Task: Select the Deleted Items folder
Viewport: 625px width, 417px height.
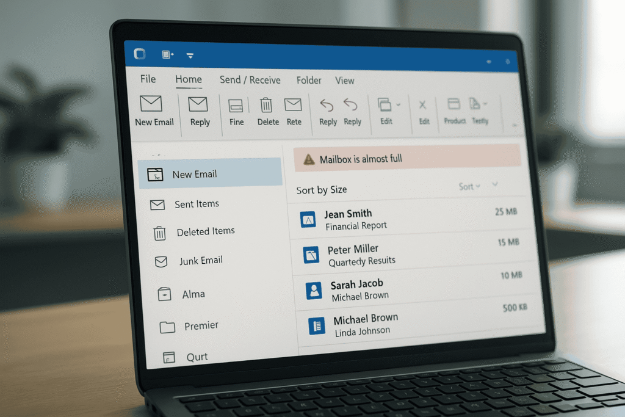Action: click(x=205, y=231)
